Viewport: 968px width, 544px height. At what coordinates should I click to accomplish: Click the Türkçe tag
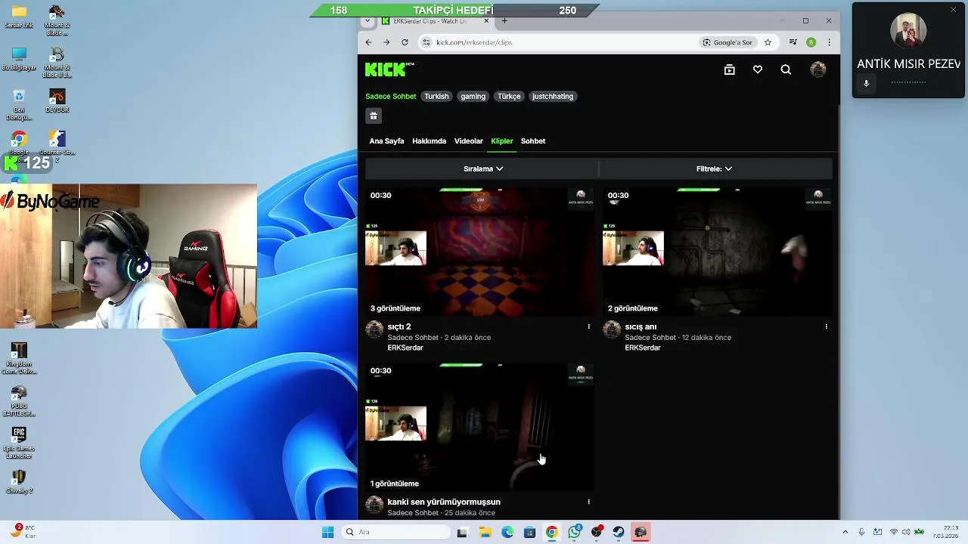click(x=509, y=97)
